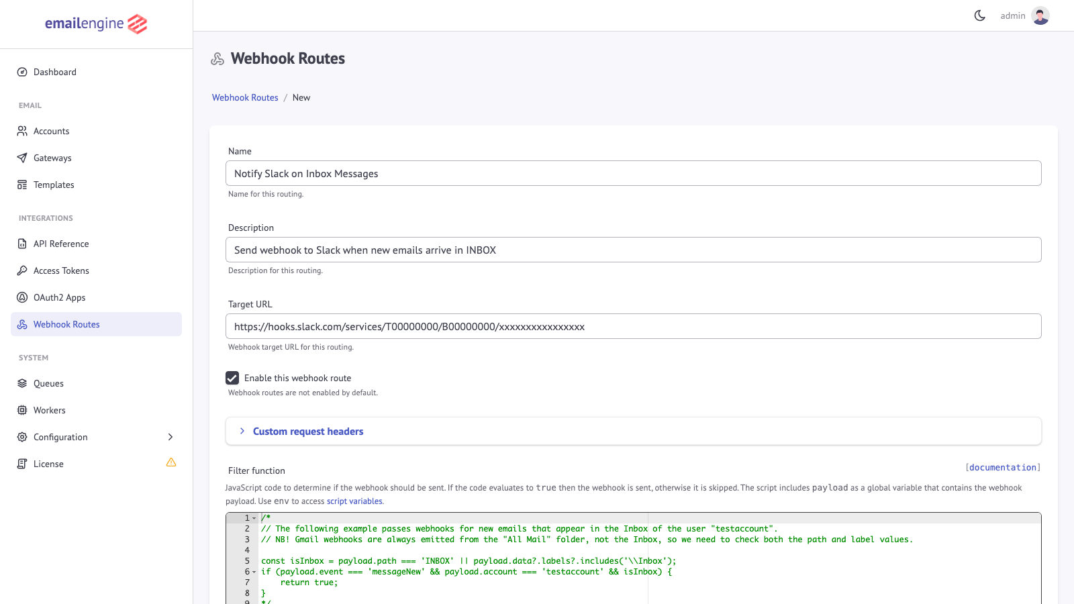
Task: Open Dashboard from the sidebar
Action: point(96,72)
